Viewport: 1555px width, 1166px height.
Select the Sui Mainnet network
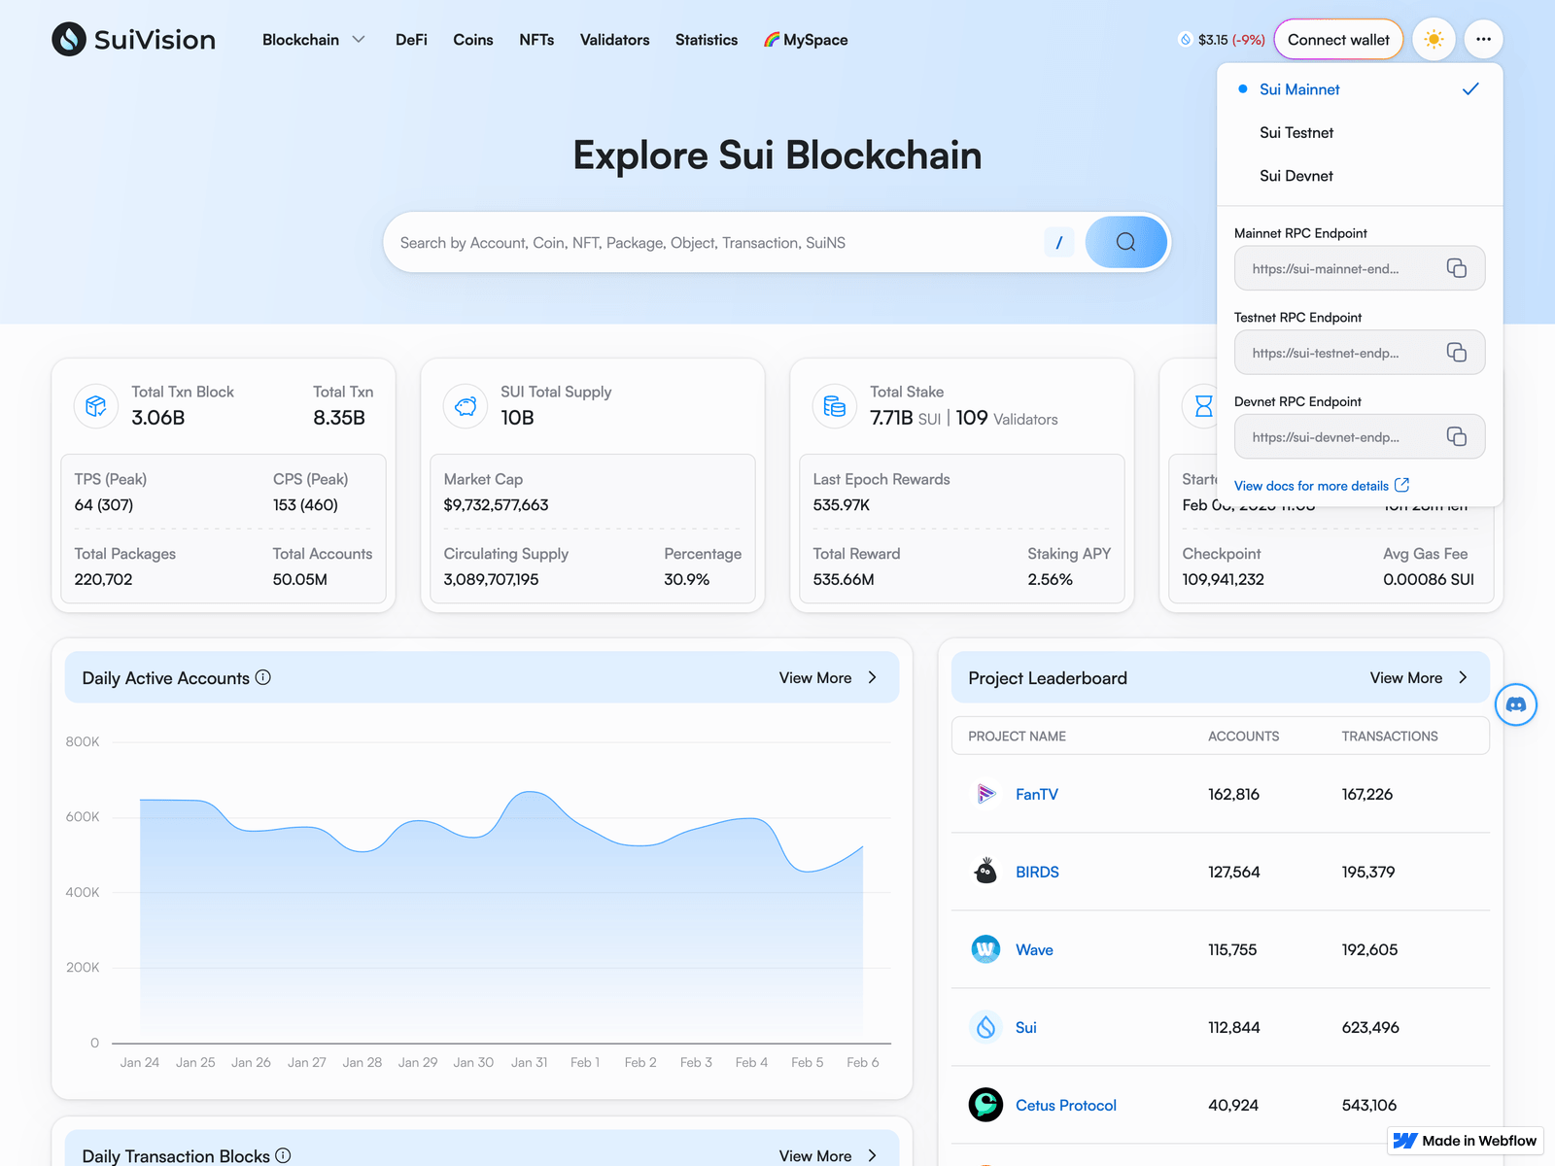pyautogui.click(x=1360, y=89)
